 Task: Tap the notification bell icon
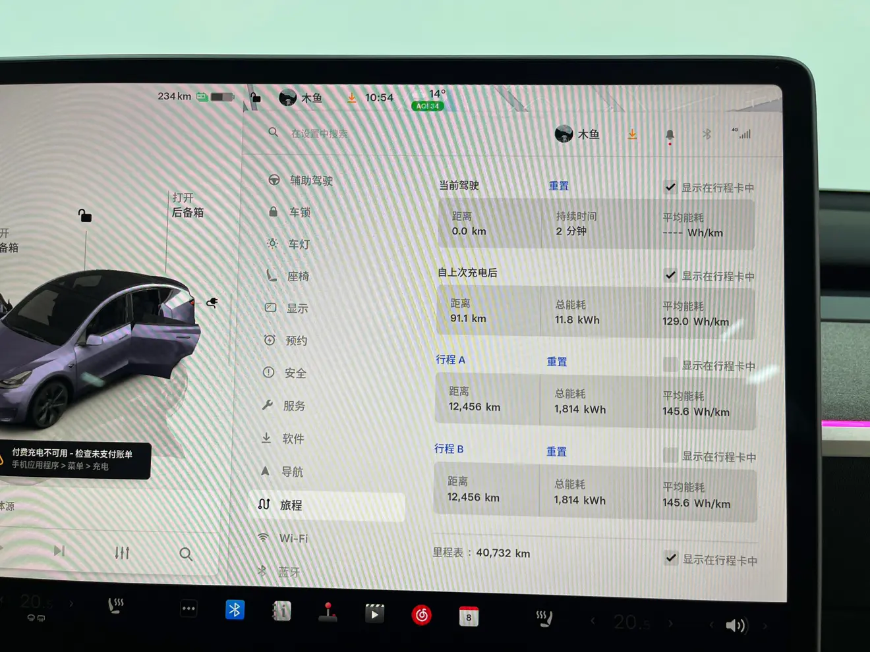click(670, 135)
